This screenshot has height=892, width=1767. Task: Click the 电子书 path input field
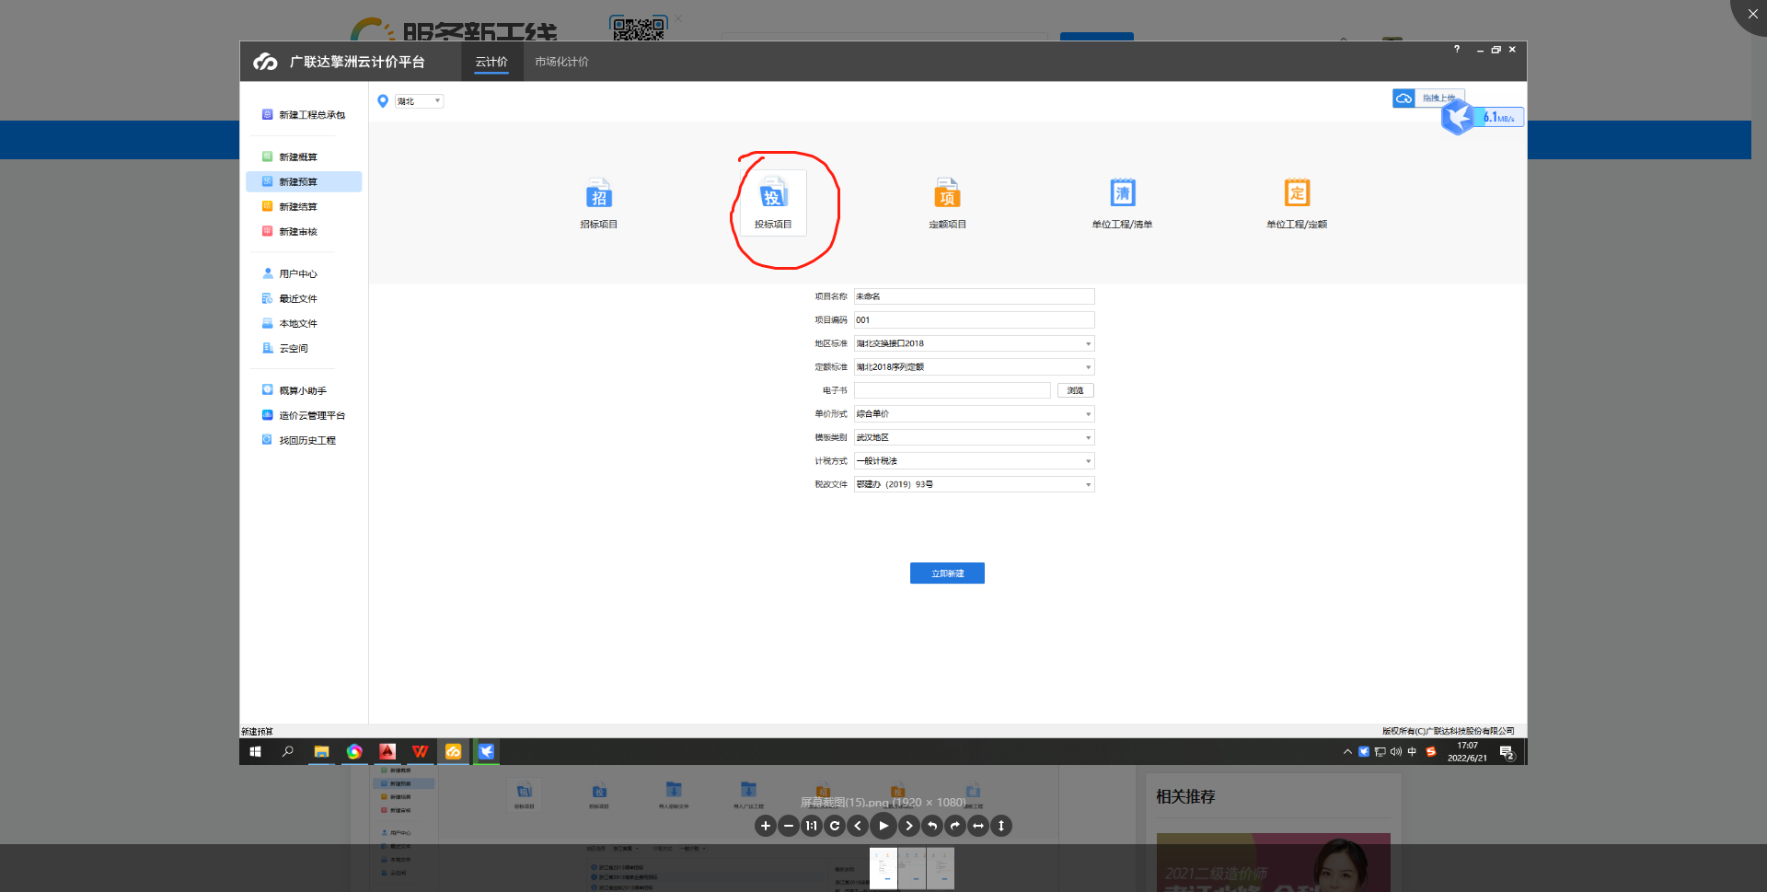point(953,390)
